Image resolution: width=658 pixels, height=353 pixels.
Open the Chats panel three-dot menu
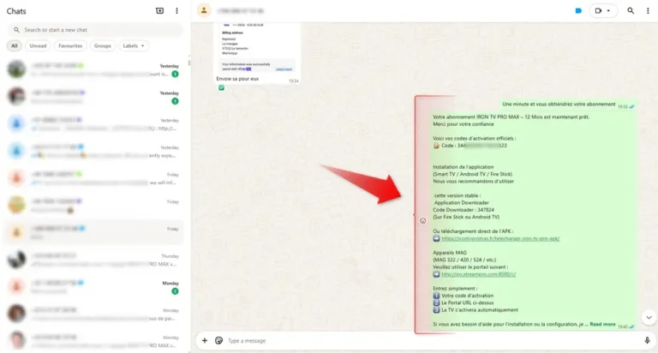176,11
